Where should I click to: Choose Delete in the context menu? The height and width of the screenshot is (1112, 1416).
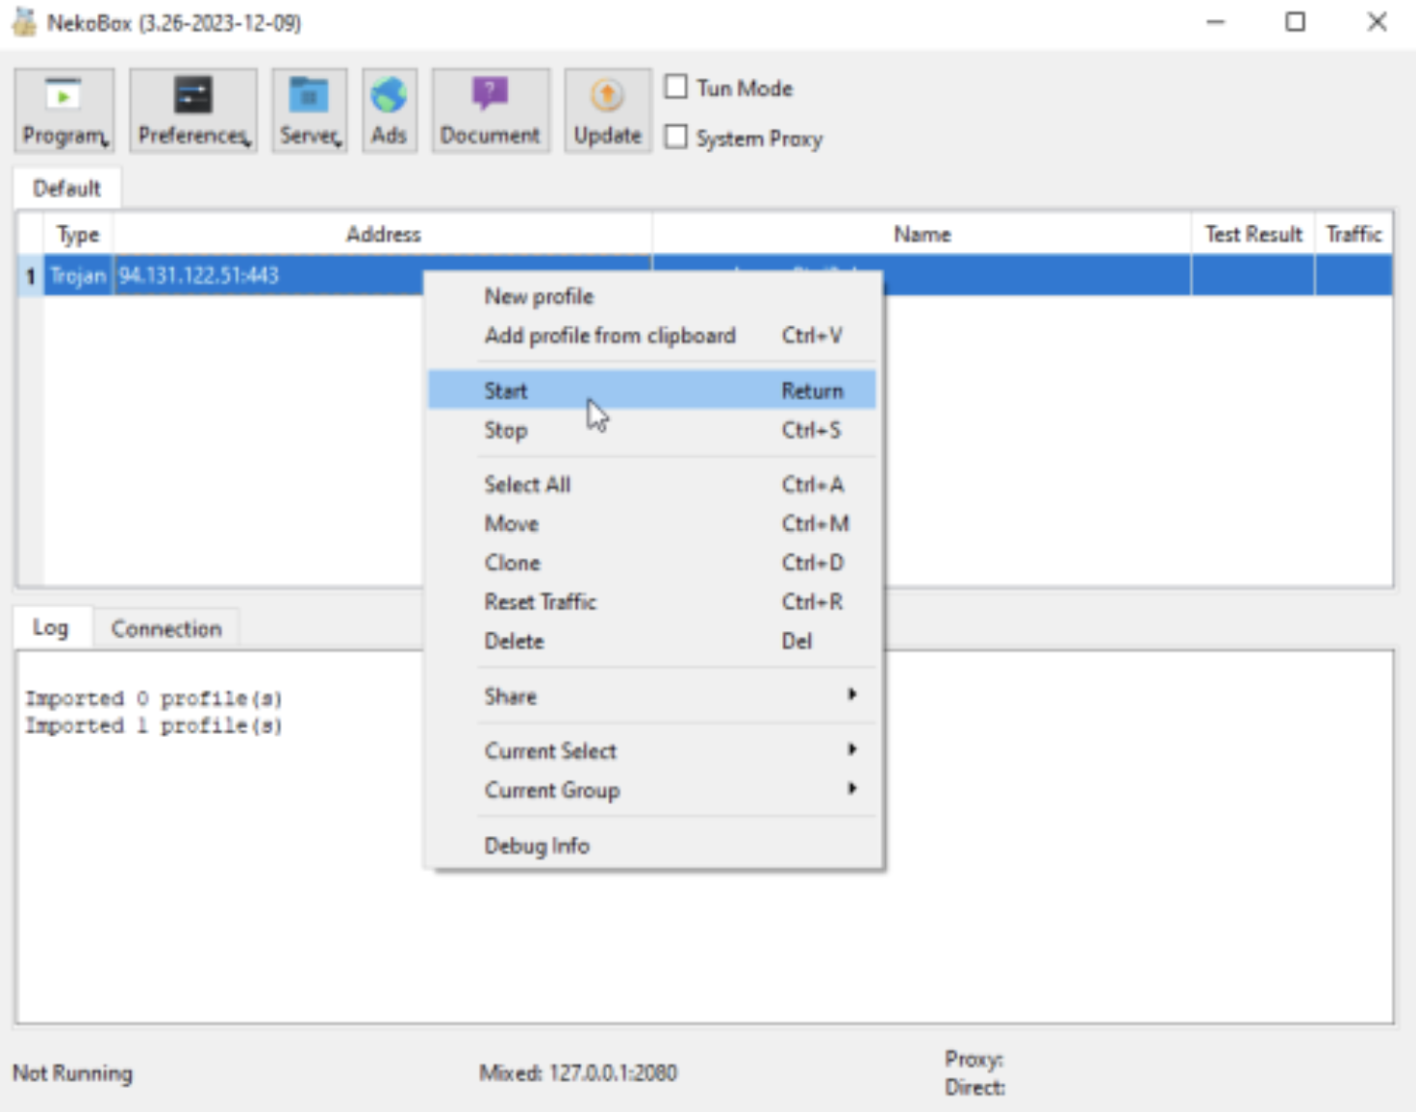point(652,641)
